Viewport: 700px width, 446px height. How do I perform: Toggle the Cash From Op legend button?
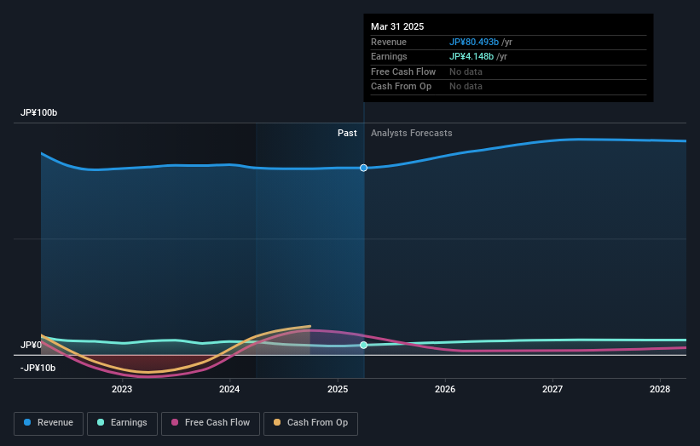[x=310, y=423]
